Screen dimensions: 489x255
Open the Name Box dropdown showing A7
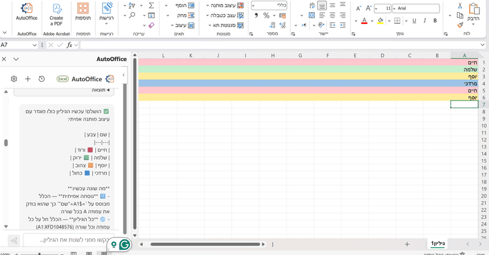[x=34, y=45]
